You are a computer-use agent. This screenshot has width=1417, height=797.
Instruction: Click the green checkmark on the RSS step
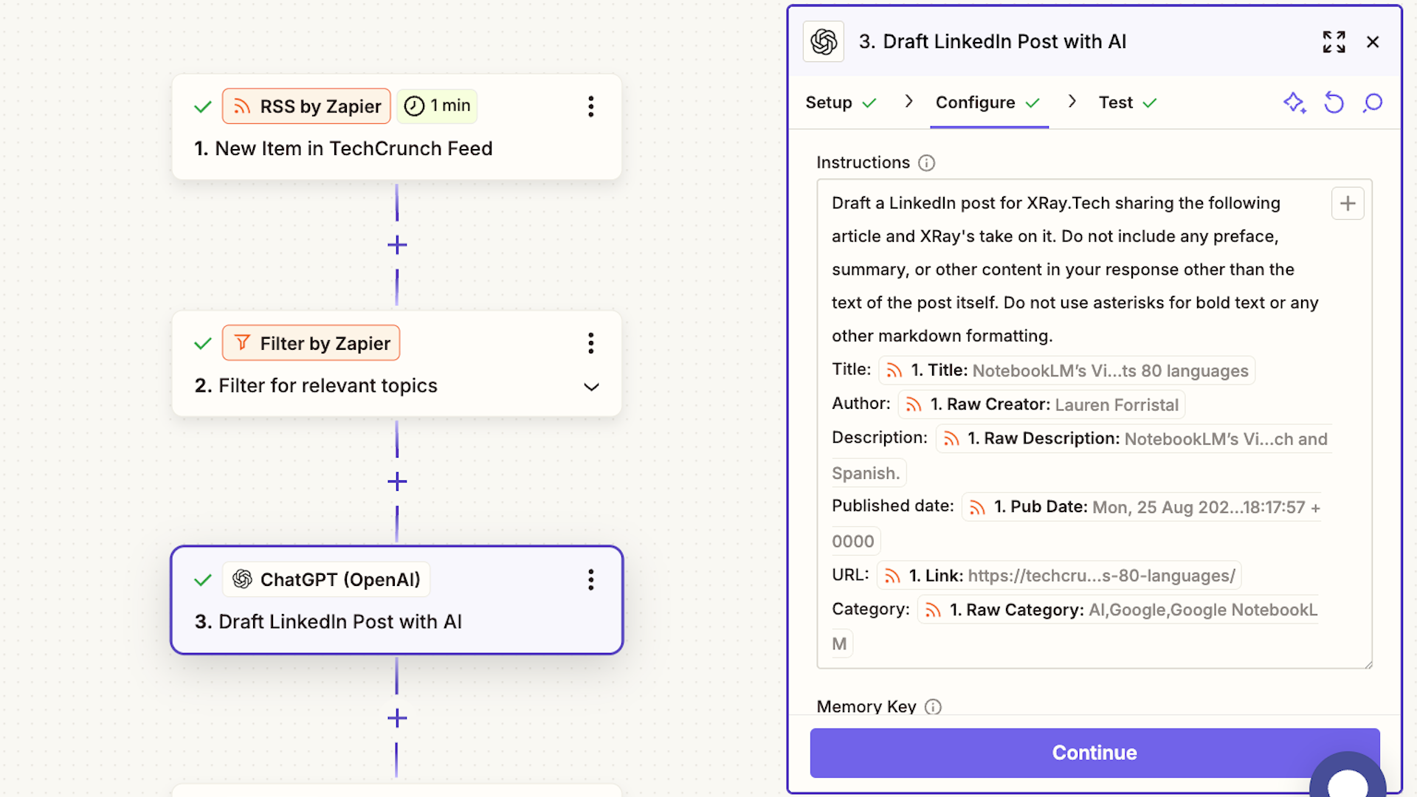pos(202,106)
